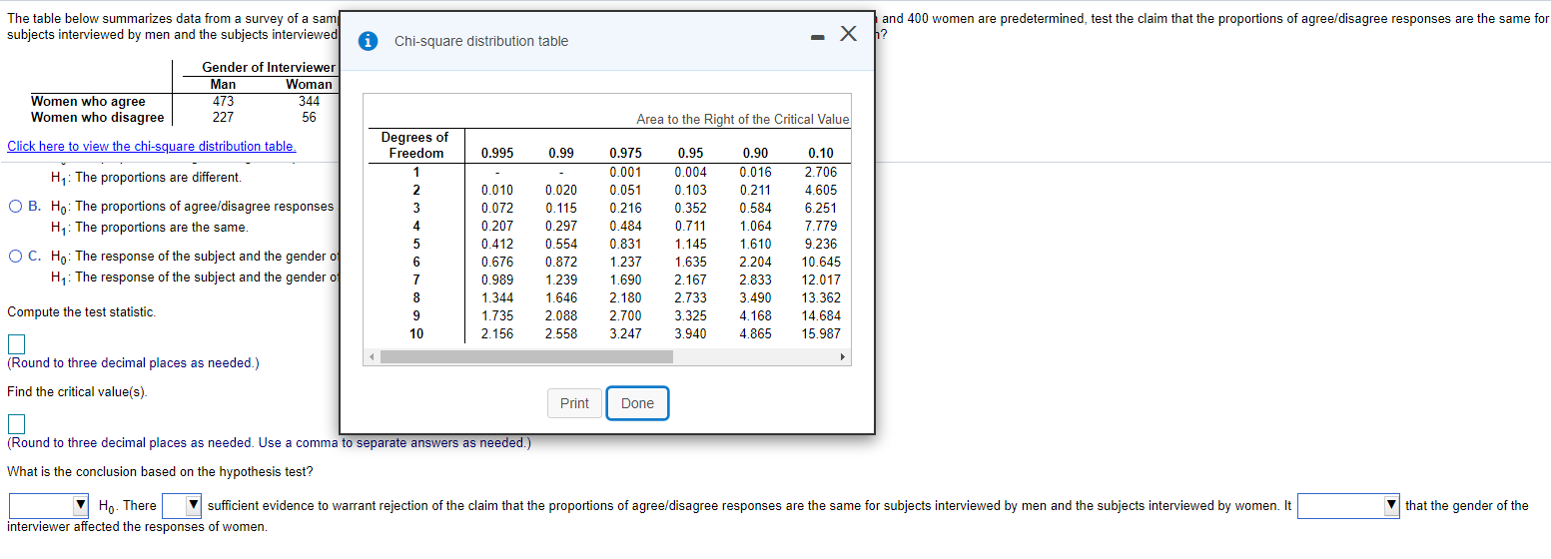Click 'What is the conclusion' question text
Screen dimensions: 1551x559
tap(160, 471)
